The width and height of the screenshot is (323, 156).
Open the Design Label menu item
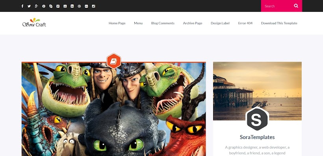click(x=220, y=23)
